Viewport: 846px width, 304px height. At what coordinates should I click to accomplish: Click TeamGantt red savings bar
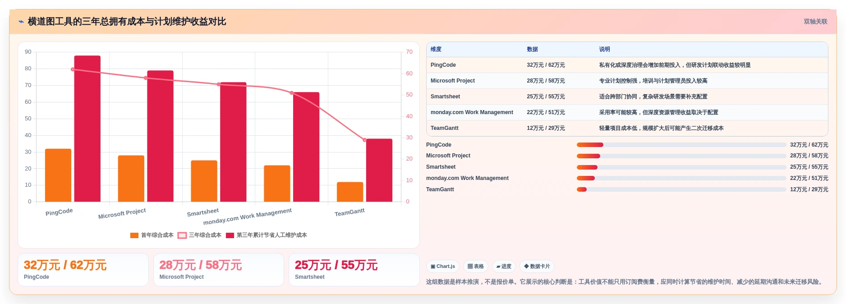[379, 170]
